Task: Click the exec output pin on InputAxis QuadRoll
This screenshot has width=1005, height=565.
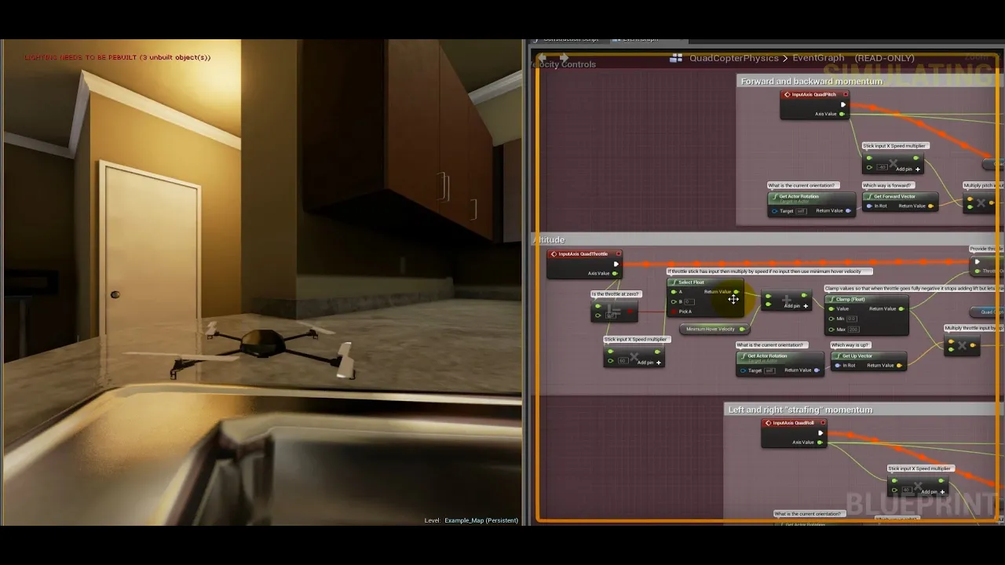Action: pyautogui.click(x=820, y=433)
